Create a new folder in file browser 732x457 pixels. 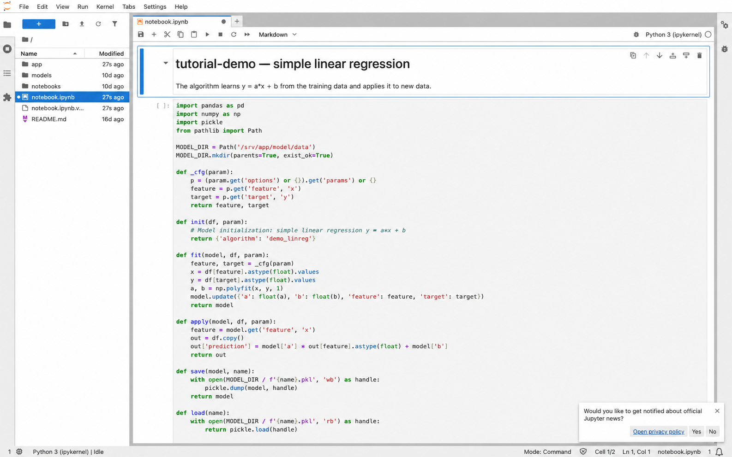click(66, 24)
